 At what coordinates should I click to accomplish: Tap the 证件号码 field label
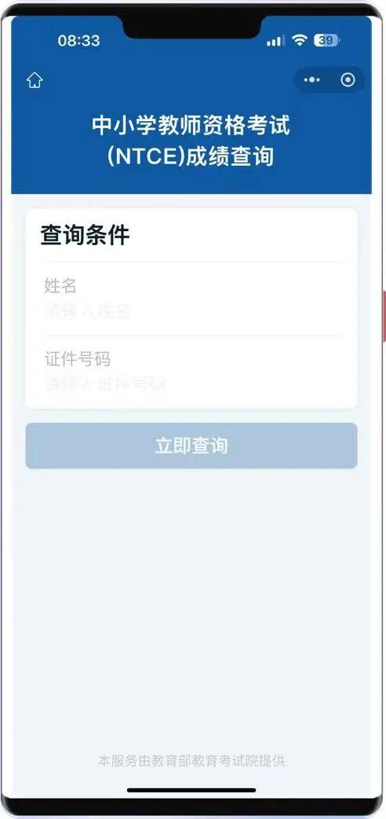pyautogui.click(x=77, y=359)
